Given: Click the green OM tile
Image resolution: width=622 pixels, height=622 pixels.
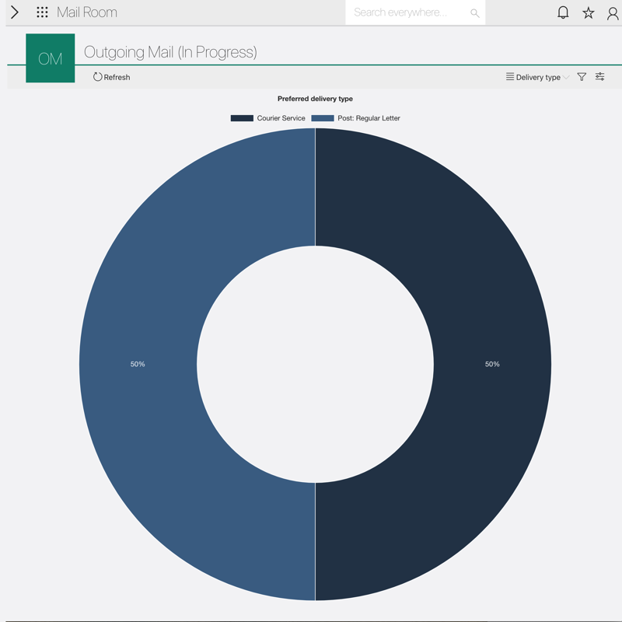Looking at the screenshot, I should tap(51, 58).
